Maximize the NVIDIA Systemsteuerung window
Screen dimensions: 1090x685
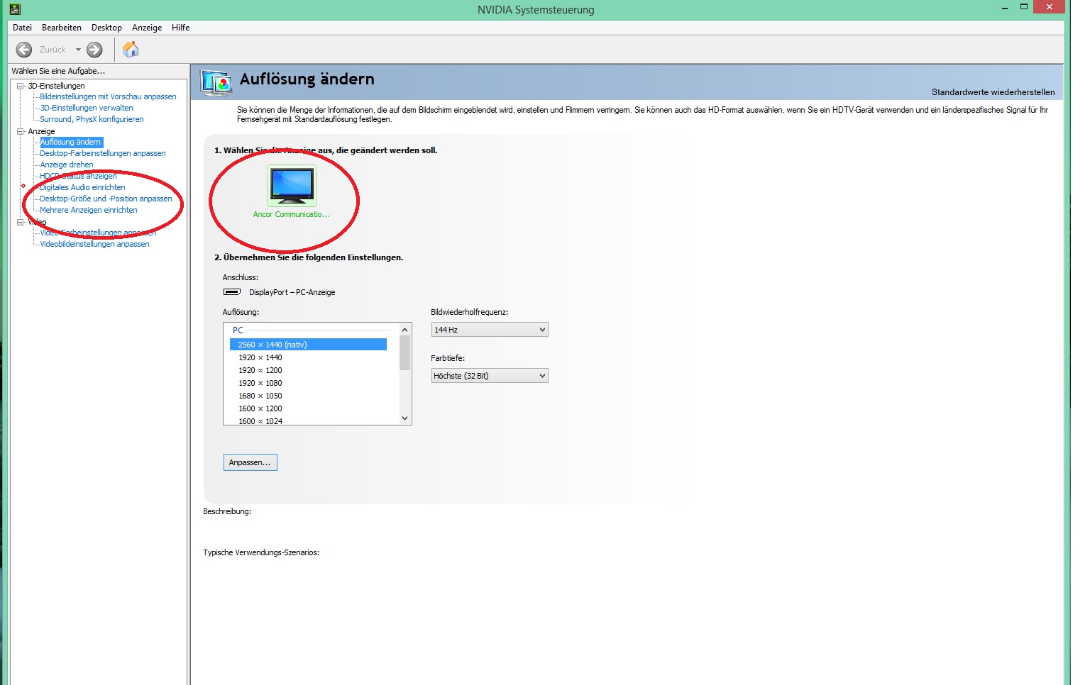tap(1024, 7)
